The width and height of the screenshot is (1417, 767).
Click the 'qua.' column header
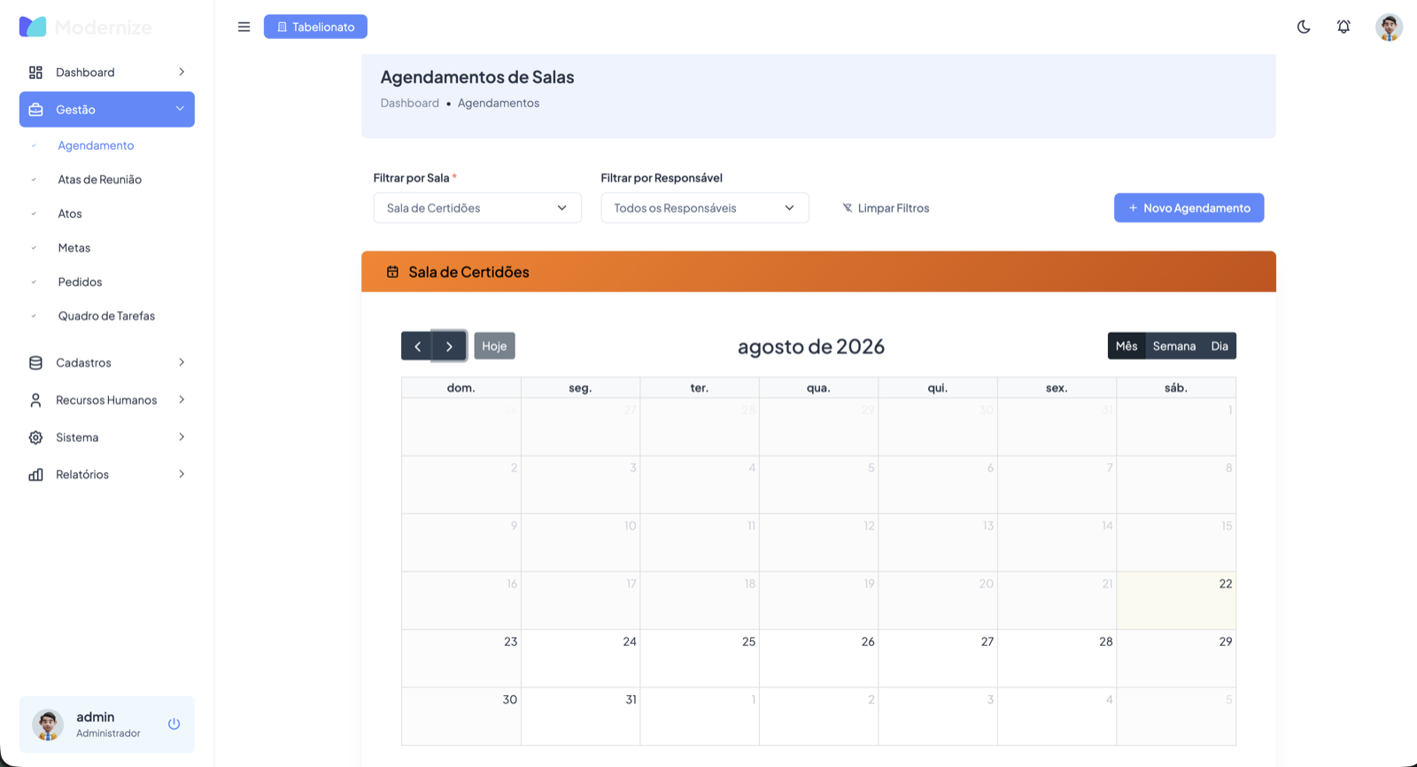click(818, 388)
